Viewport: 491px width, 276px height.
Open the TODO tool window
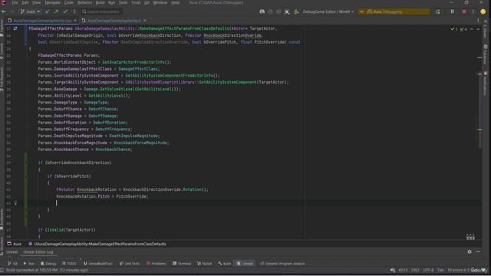[69, 264]
